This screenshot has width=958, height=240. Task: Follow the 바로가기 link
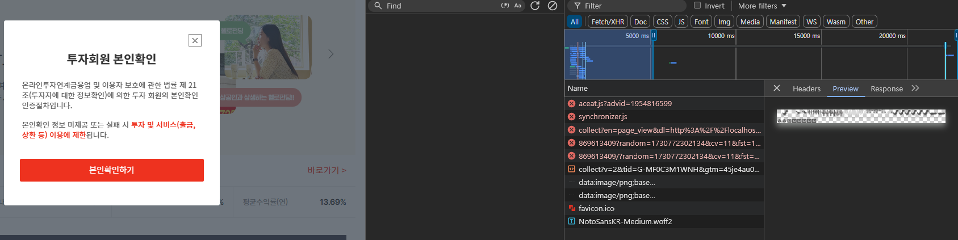tap(327, 170)
